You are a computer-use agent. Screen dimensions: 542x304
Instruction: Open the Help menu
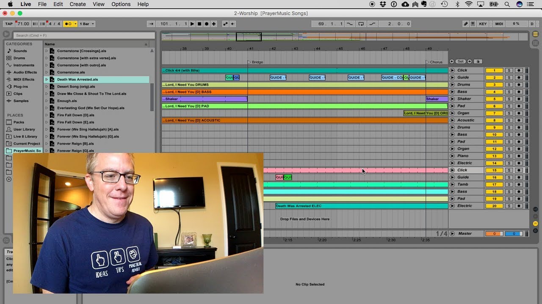(143, 4)
